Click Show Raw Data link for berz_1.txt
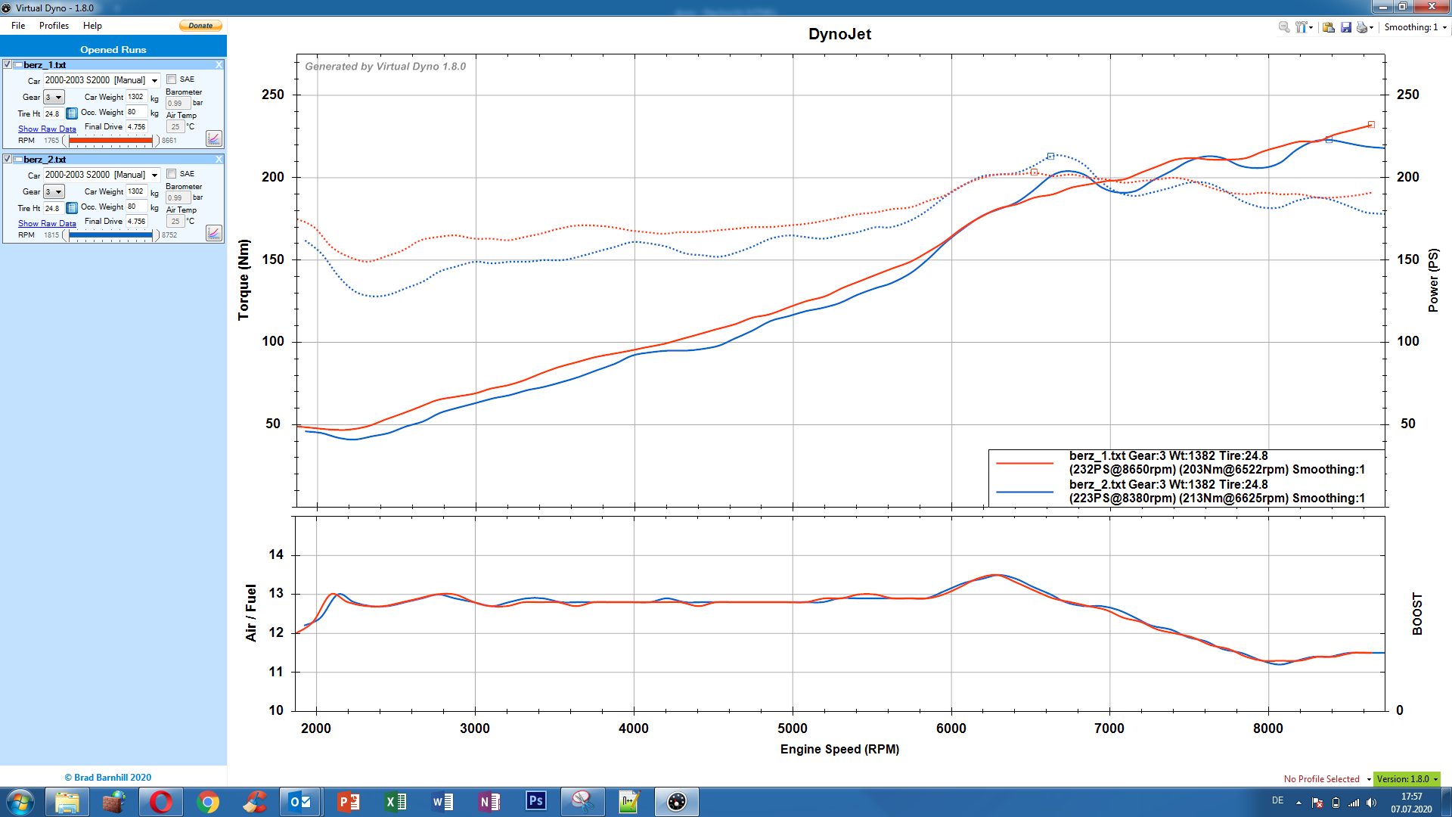This screenshot has width=1452, height=817. coord(47,129)
